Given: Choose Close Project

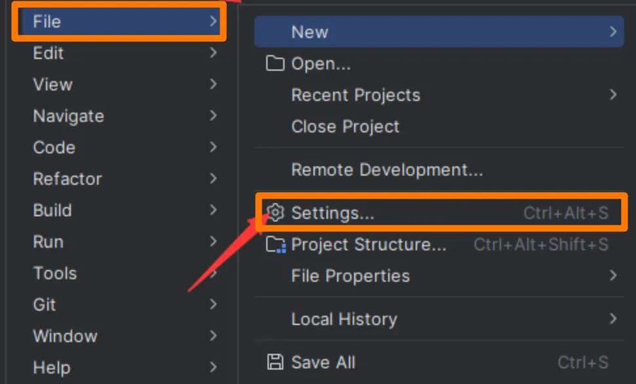Looking at the screenshot, I should (x=346, y=126).
